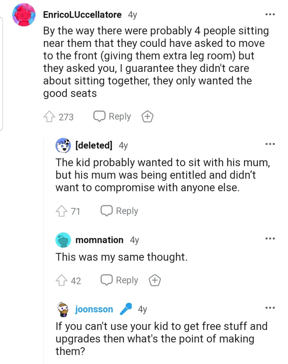Visit joonsson's profile via username
This screenshot has height=364, width=288.
(94, 309)
